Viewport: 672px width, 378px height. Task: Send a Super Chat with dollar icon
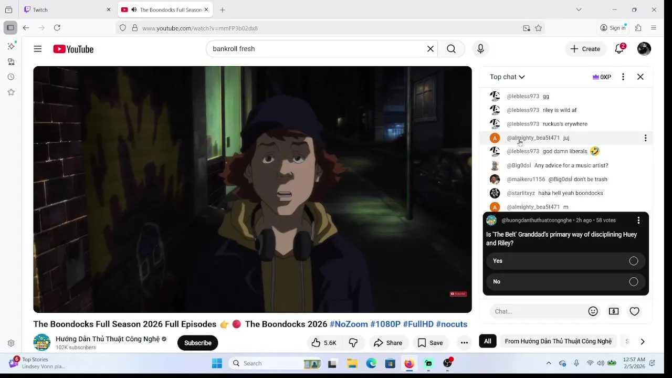(x=614, y=311)
